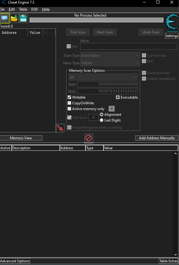This screenshot has height=265, width=179.
Task: Open Advanced Options
Action: pos(15,261)
